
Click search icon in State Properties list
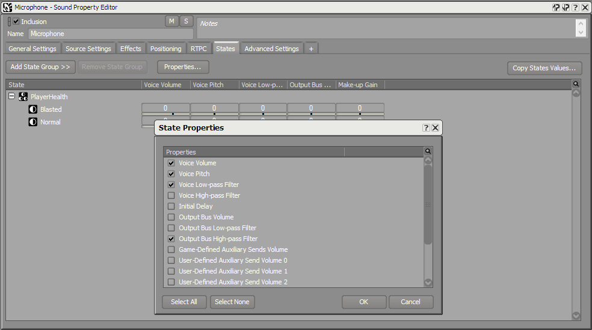point(428,152)
